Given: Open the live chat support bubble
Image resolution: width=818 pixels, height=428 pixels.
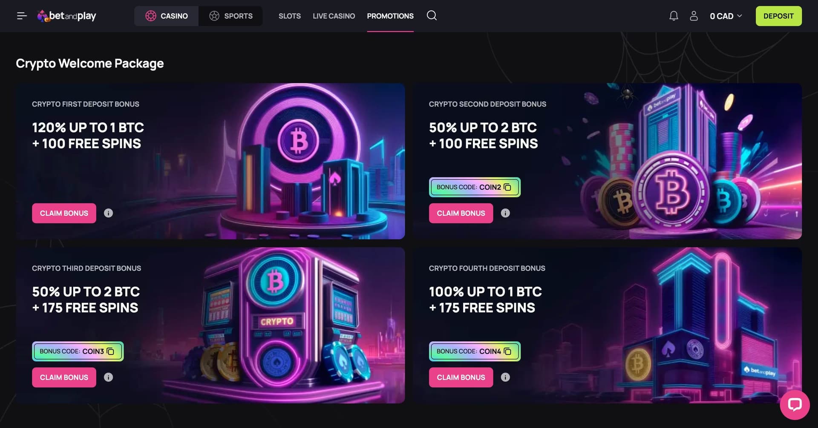Looking at the screenshot, I should [795, 405].
